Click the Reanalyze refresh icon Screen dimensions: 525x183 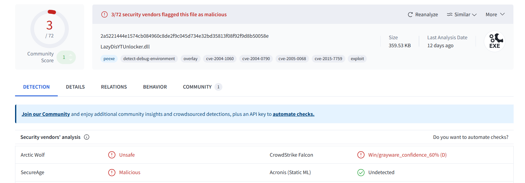pos(410,15)
